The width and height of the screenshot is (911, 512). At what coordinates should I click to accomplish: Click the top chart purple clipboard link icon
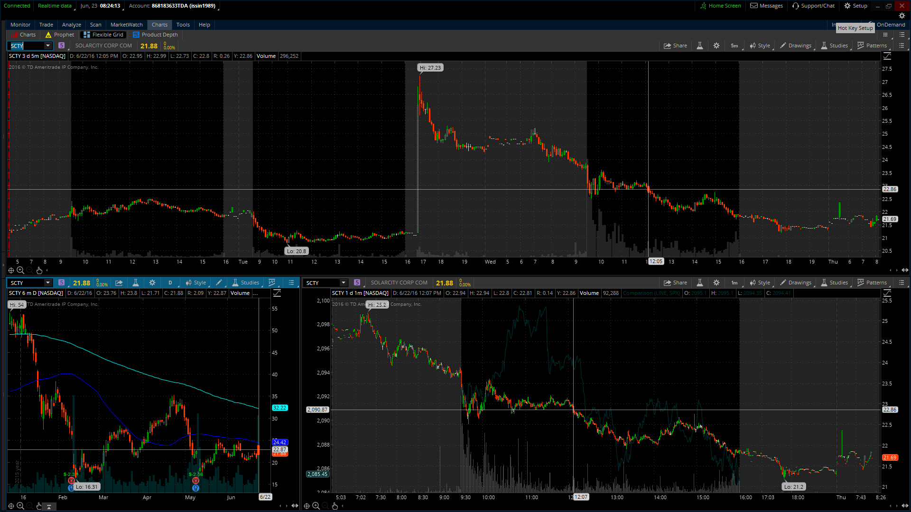click(x=61, y=46)
